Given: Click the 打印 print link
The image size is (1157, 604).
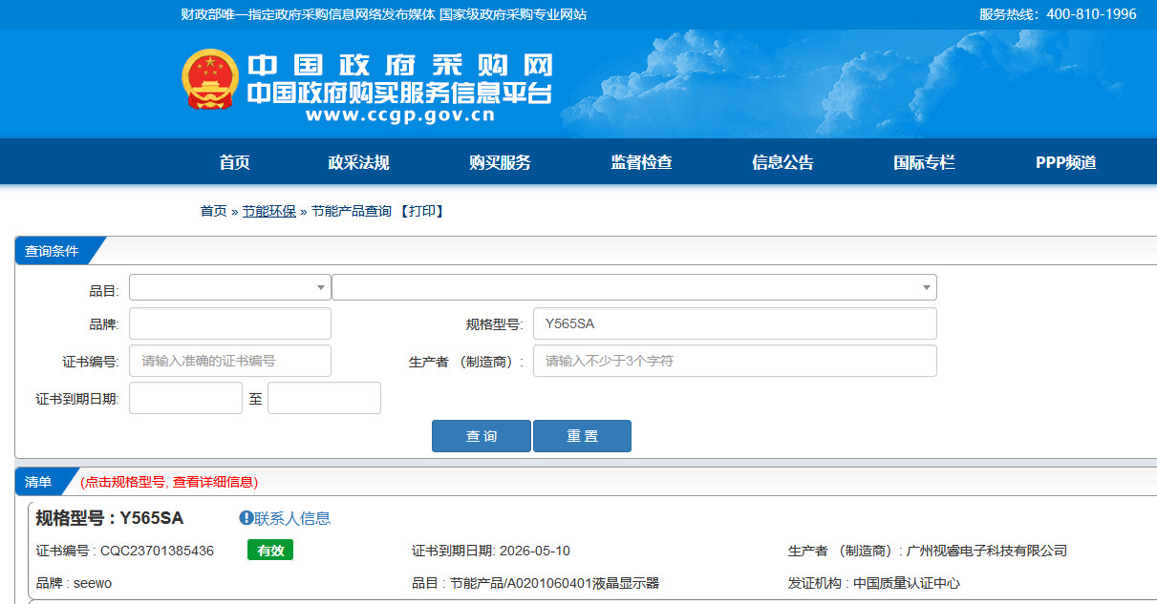Looking at the screenshot, I should point(421,211).
